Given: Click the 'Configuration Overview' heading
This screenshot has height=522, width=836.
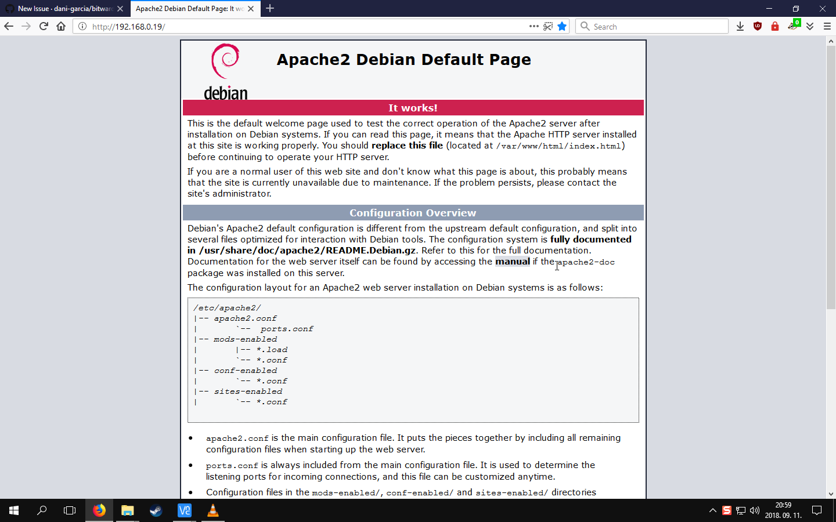Looking at the screenshot, I should 413,213.
